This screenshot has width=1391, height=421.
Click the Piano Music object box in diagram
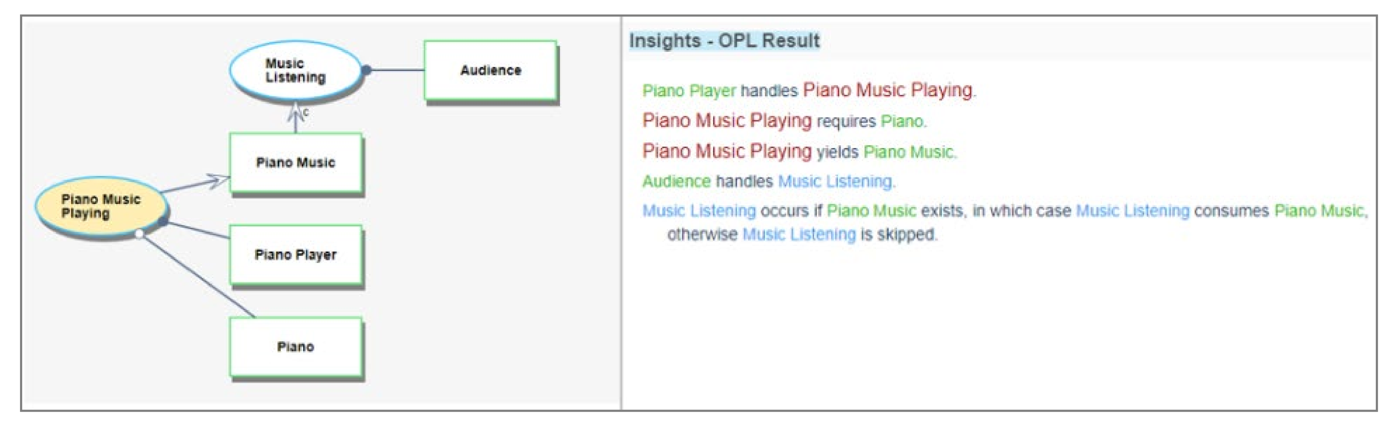[295, 162]
